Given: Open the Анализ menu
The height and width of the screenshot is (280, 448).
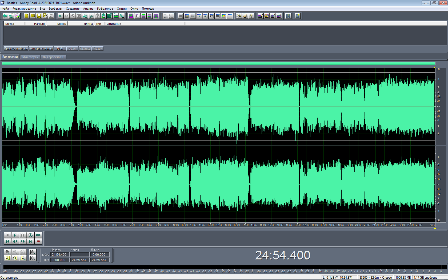Looking at the screenshot, I should click(x=88, y=9).
